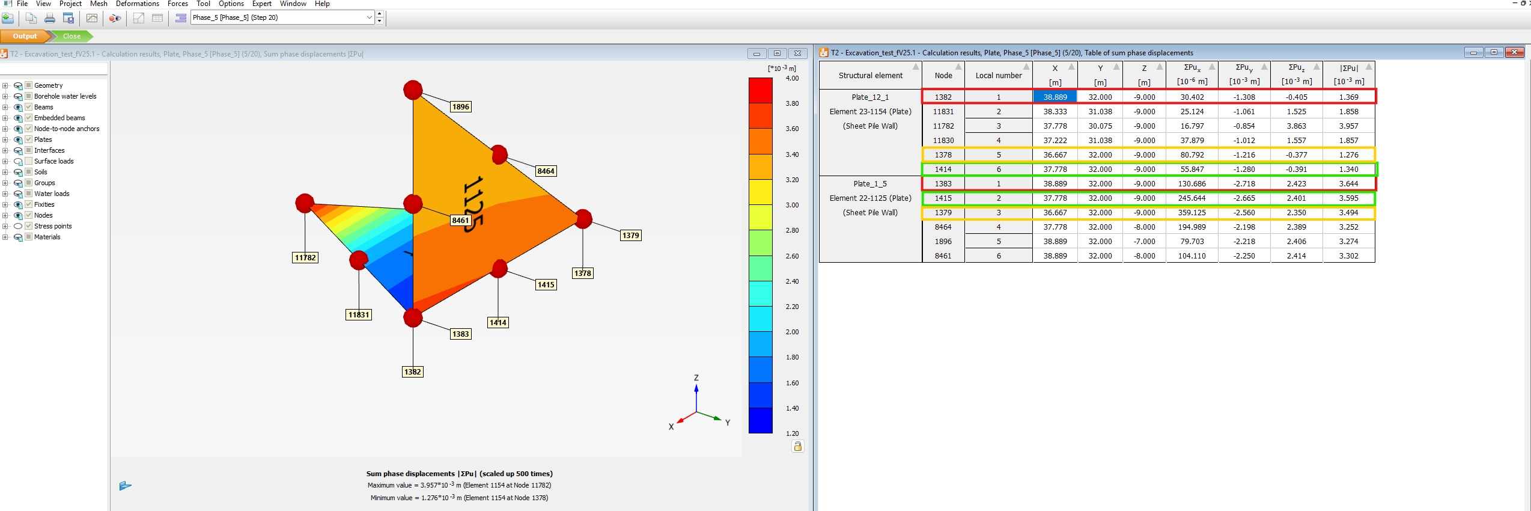
Task: Check the Surface loads checkbox
Action: point(28,161)
